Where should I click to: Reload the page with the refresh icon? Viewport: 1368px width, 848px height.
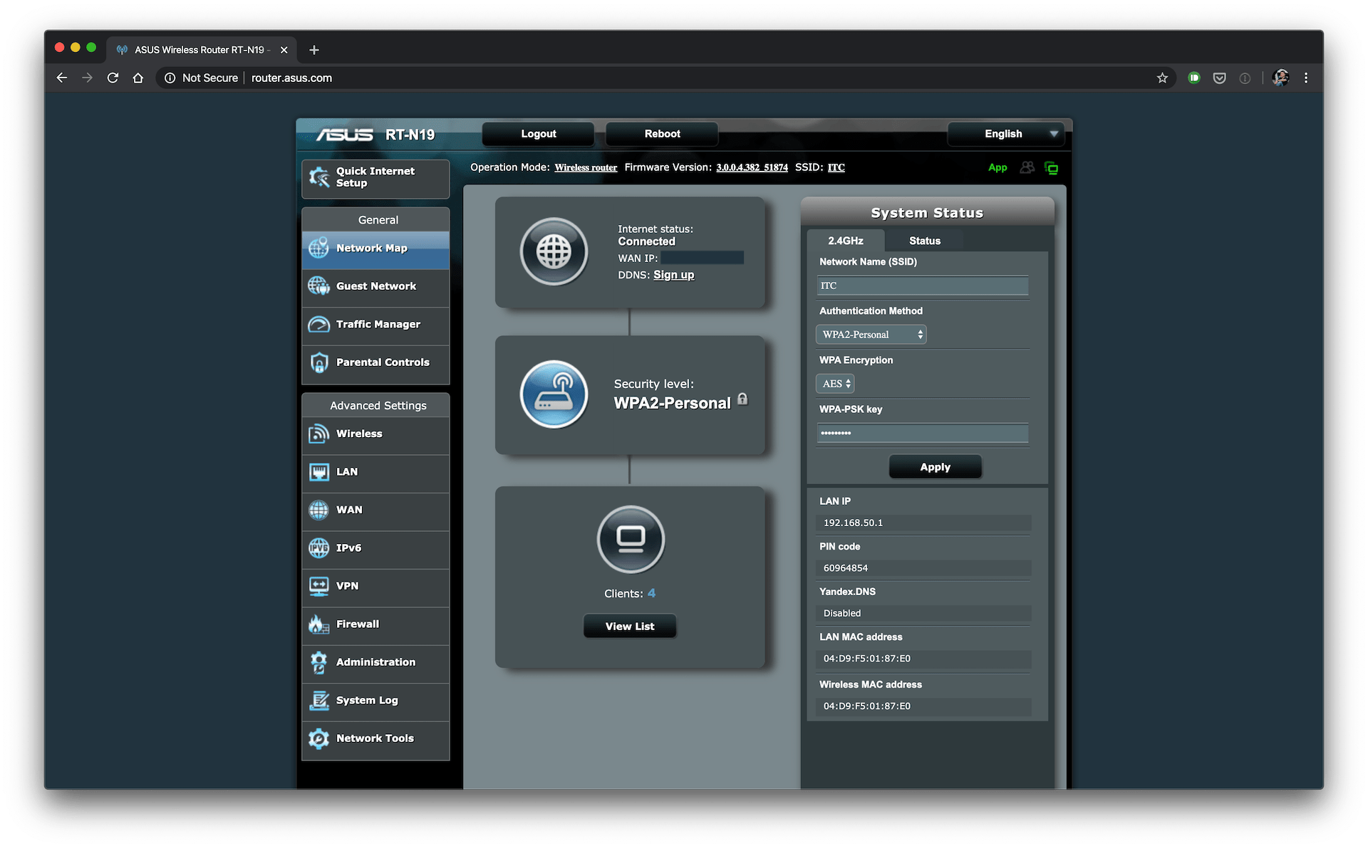coord(113,78)
